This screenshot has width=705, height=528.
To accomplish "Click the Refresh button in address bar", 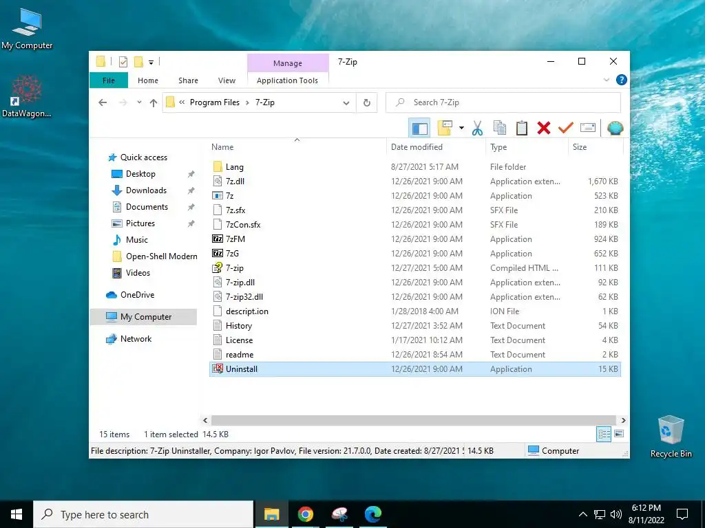I will (x=367, y=103).
